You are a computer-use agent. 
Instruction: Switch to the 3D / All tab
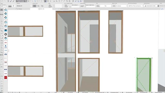click(41, 9)
